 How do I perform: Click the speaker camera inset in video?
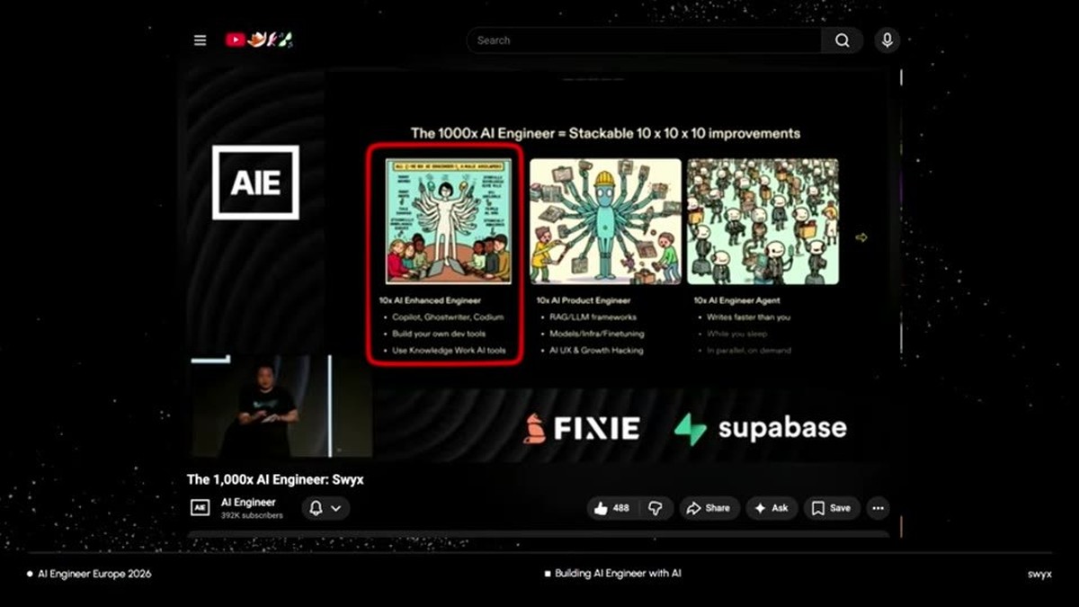tap(281, 406)
